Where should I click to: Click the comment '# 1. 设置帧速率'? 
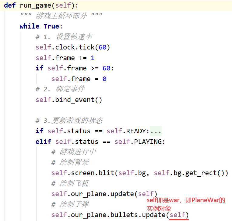(x=64, y=37)
